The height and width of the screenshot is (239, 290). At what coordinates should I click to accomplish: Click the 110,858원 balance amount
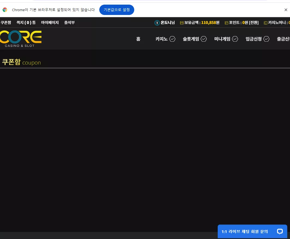point(210,23)
